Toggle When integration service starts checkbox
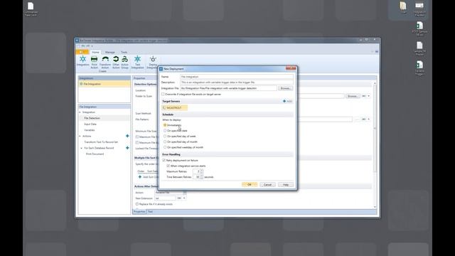 coord(168,166)
